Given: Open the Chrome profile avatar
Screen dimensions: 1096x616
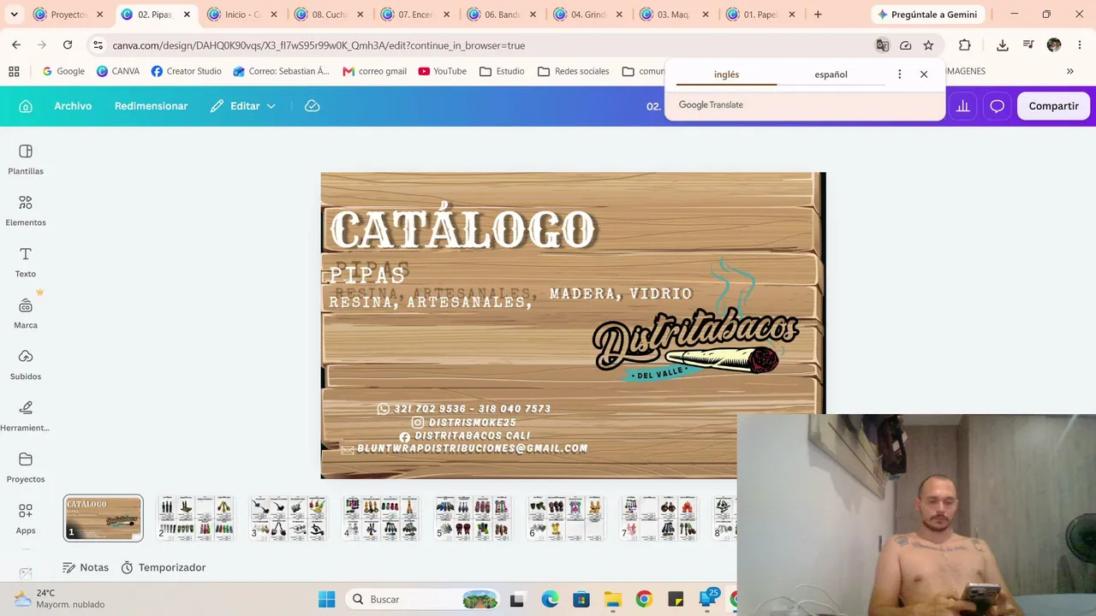Looking at the screenshot, I should click(x=1054, y=45).
